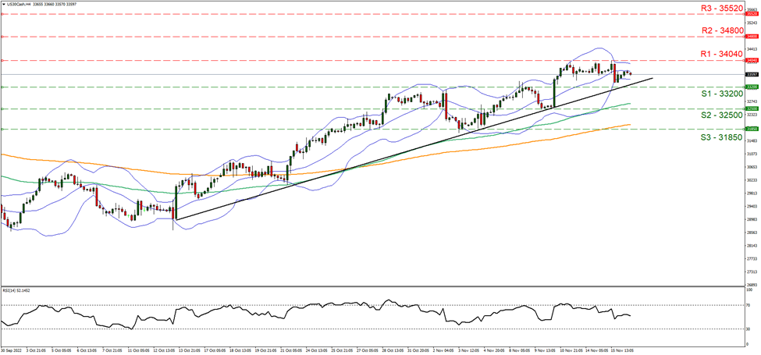Click left anchor handle of R3 line
761x355 pixels.
click(2, 13)
